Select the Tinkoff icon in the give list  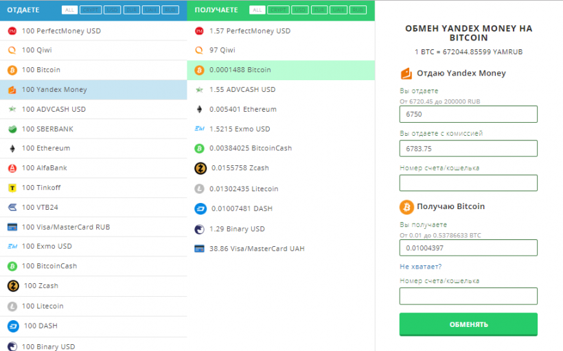point(12,188)
